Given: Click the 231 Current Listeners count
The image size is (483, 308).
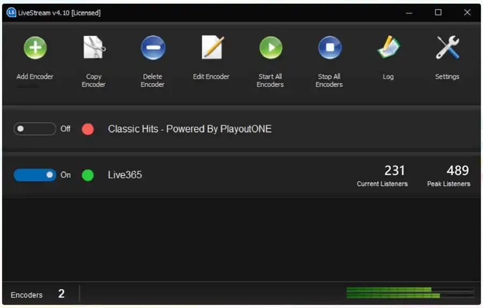Looking at the screenshot, I should coord(394,170).
